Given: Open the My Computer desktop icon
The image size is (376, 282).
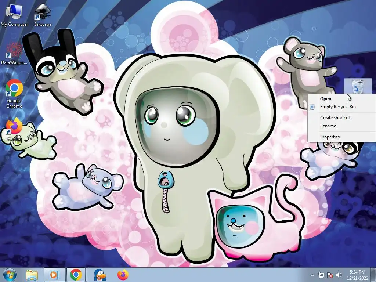Looking at the screenshot, I should tap(14, 15).
